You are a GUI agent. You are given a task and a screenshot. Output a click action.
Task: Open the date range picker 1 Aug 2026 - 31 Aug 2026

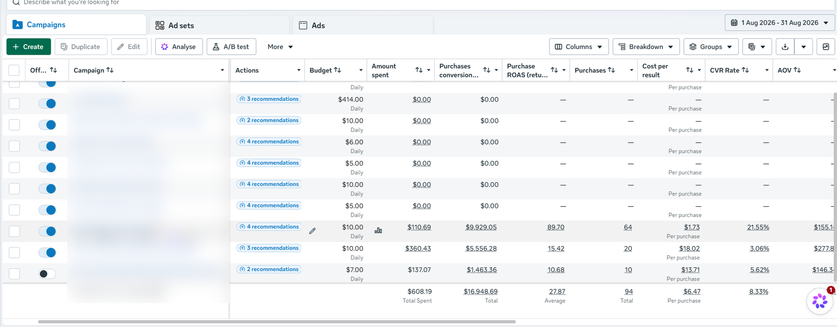779,22
